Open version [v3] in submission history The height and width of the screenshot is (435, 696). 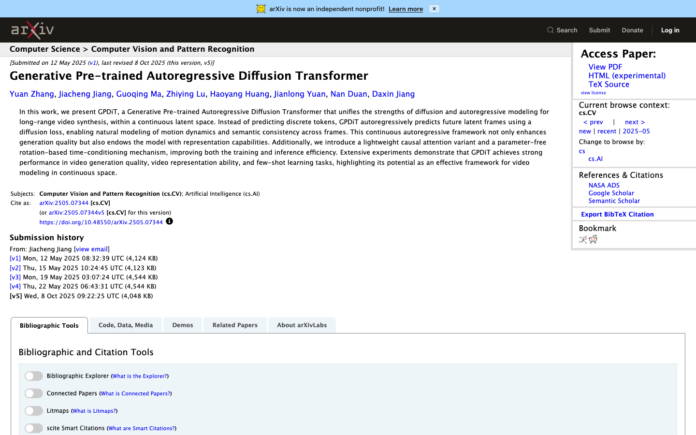15,277
